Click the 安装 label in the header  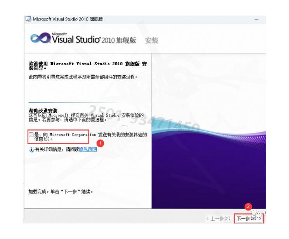[x=151, y=40]
